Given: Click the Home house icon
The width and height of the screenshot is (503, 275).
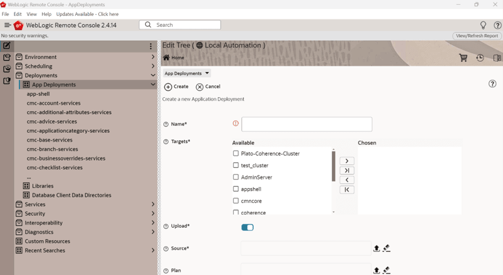Looking at the screenshot, I should click(166, 57).
